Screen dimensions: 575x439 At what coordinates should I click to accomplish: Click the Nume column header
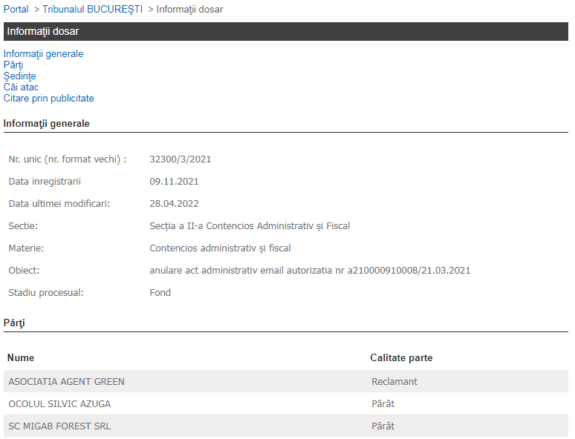coord(21,358)
